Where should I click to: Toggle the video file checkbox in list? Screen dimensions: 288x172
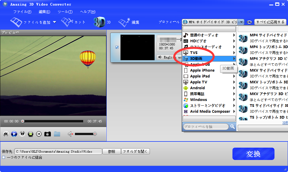tap(117, 47)
